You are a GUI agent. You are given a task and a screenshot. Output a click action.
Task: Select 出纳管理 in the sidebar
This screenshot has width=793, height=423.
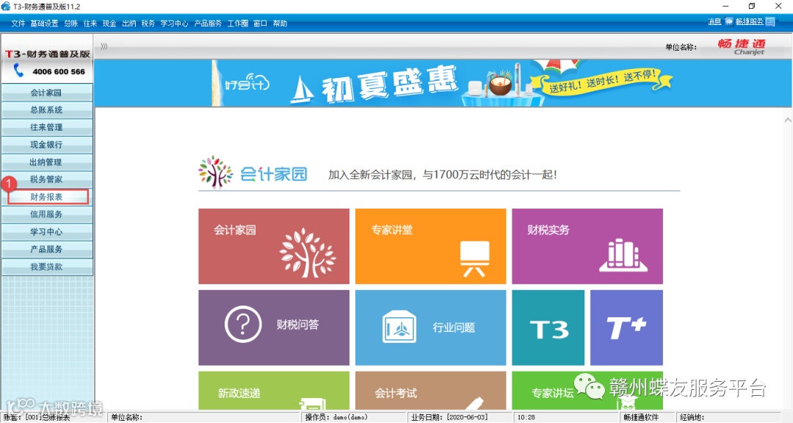click(x=46, y=162)
